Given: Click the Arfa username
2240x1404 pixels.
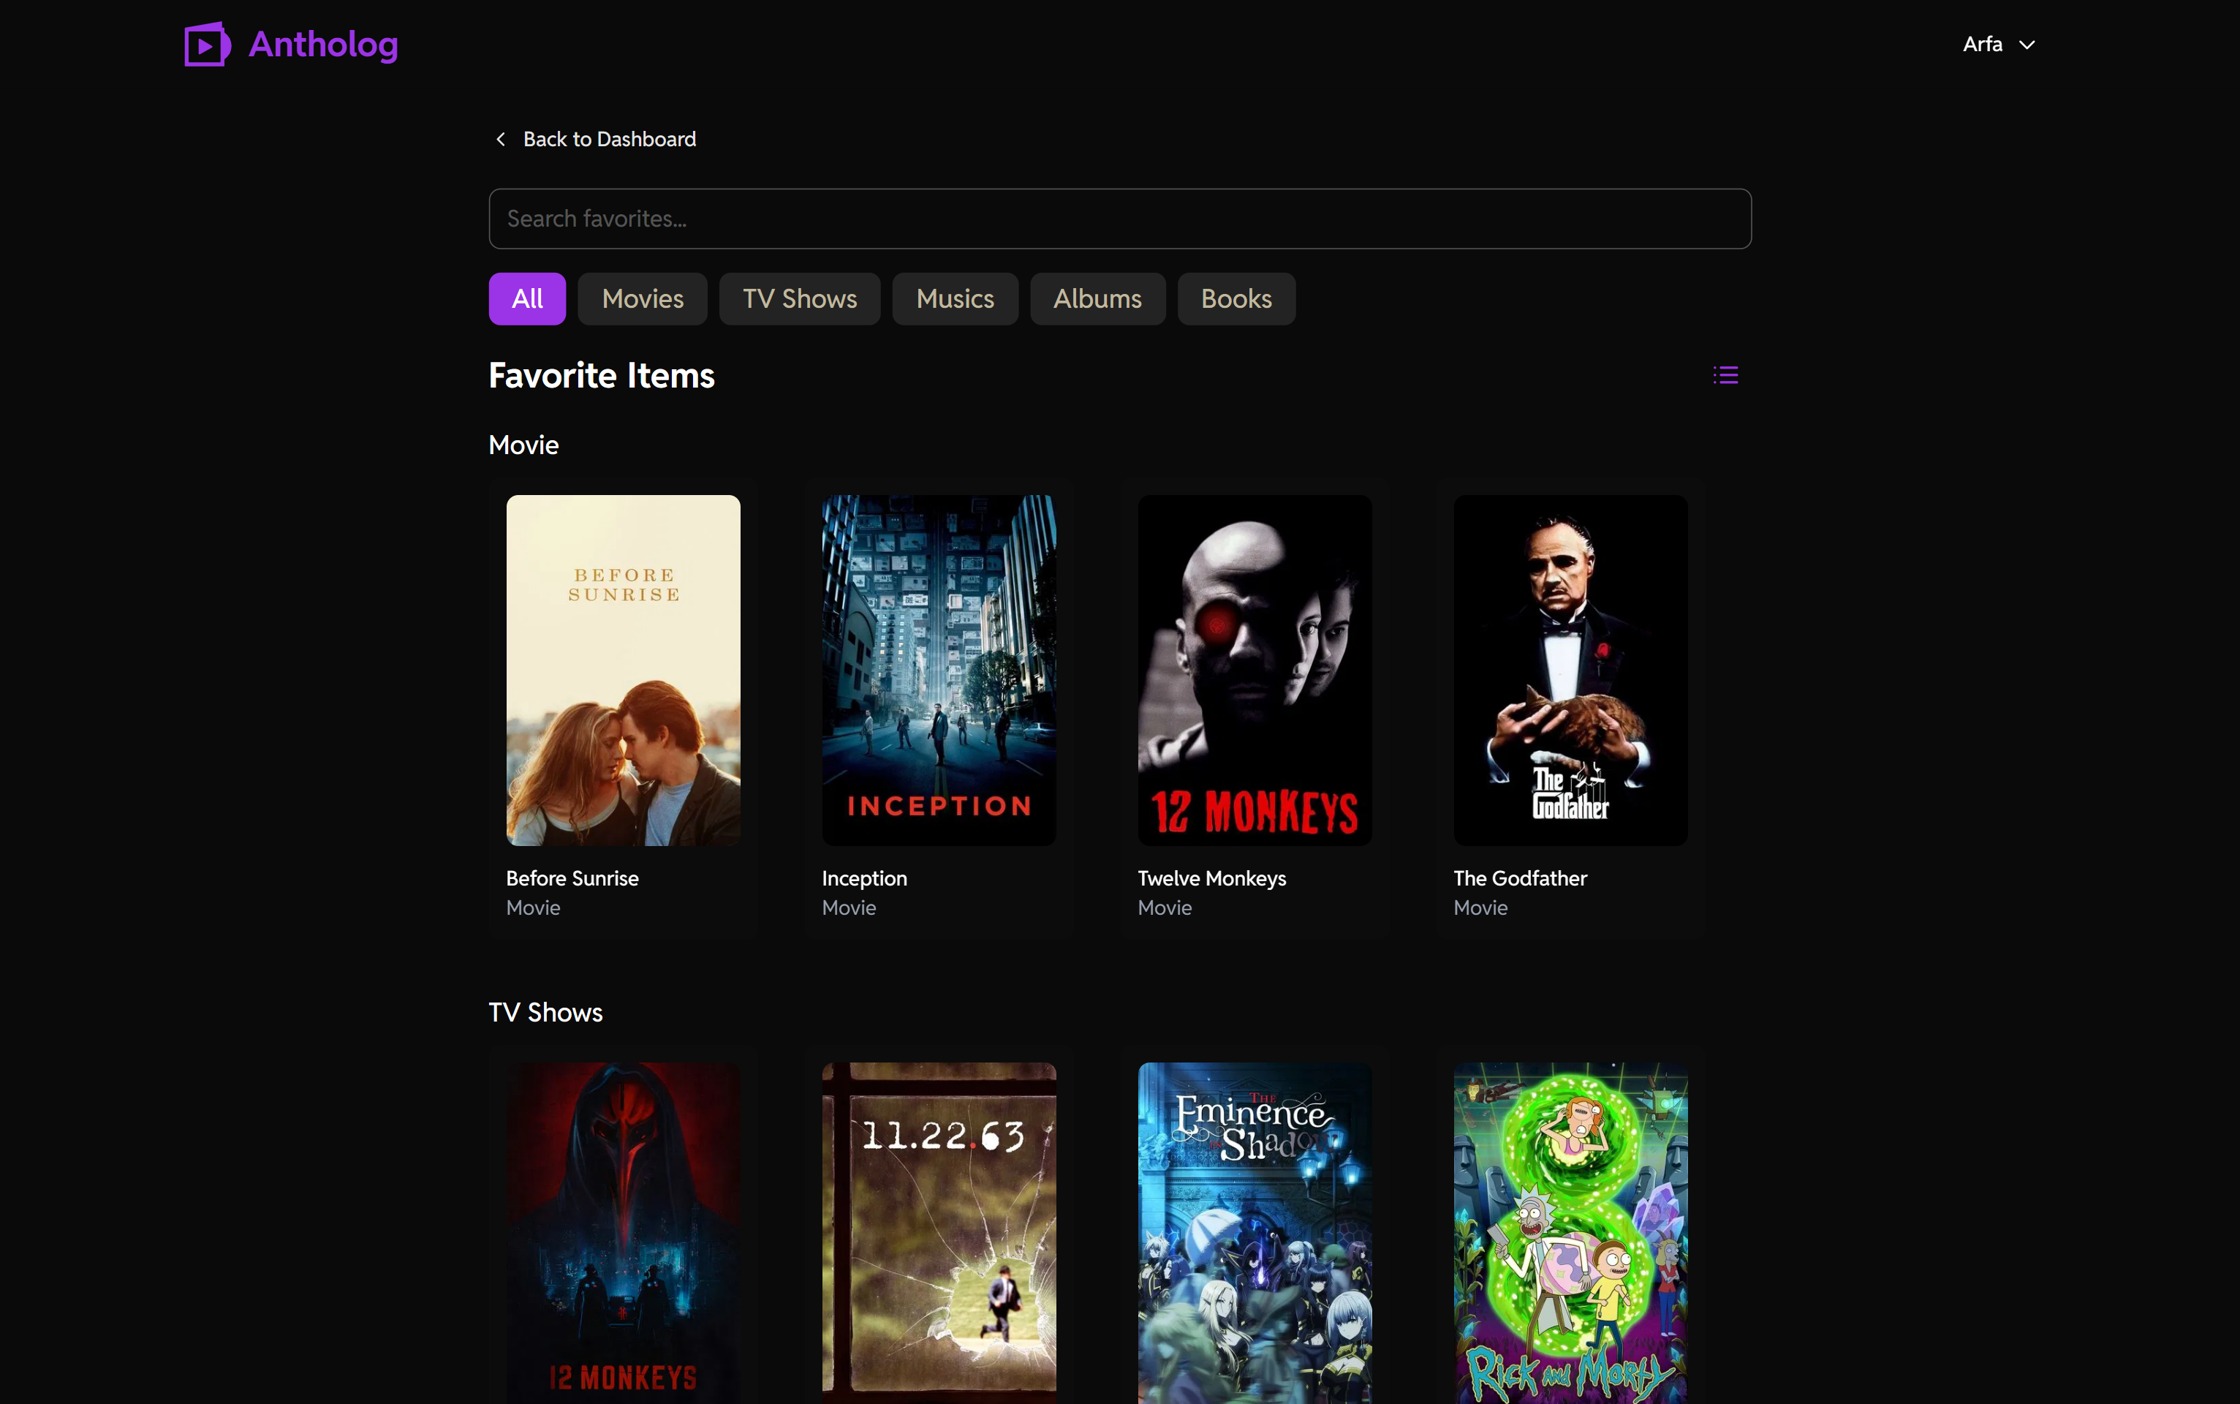Looking at the screenshot, I should coord(1982,45).
